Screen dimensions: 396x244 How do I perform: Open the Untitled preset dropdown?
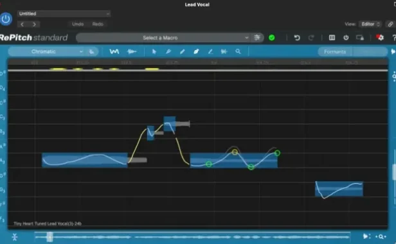[x=64, y=13]
